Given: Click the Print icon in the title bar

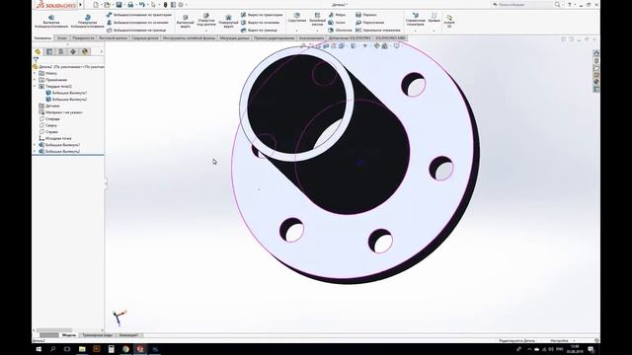Looking at the screenshot, I should tap(130, 5).
